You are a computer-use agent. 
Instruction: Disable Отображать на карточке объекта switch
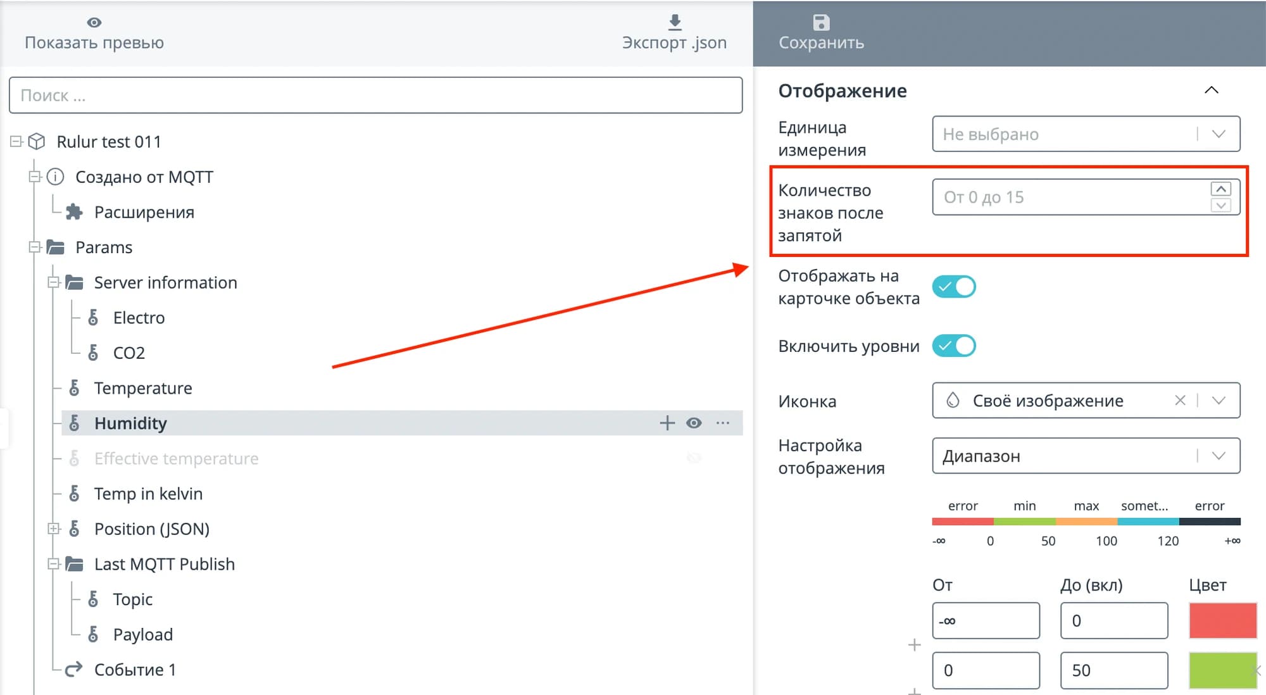tap(954, 287)
